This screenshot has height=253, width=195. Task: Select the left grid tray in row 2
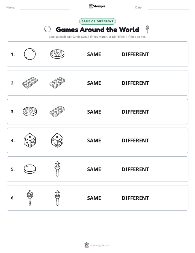click(30, 83)
